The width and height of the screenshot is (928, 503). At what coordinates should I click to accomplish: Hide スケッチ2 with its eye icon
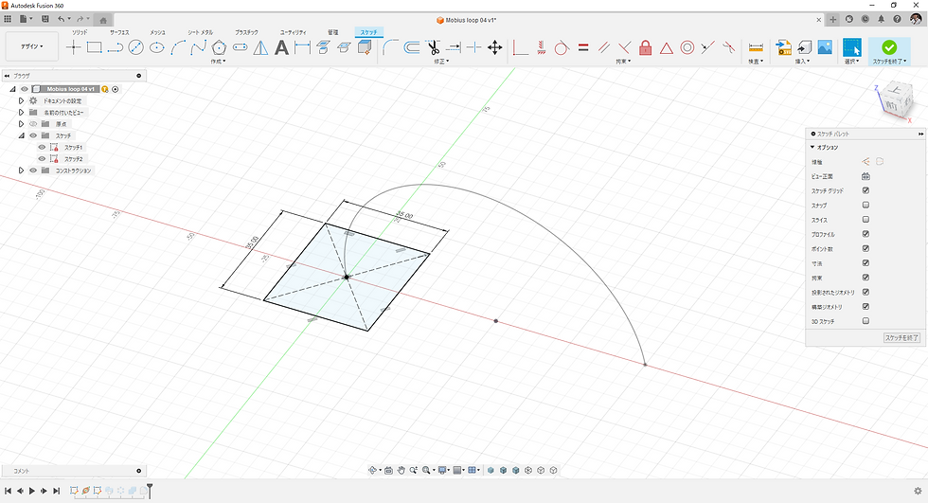(42, 158)
